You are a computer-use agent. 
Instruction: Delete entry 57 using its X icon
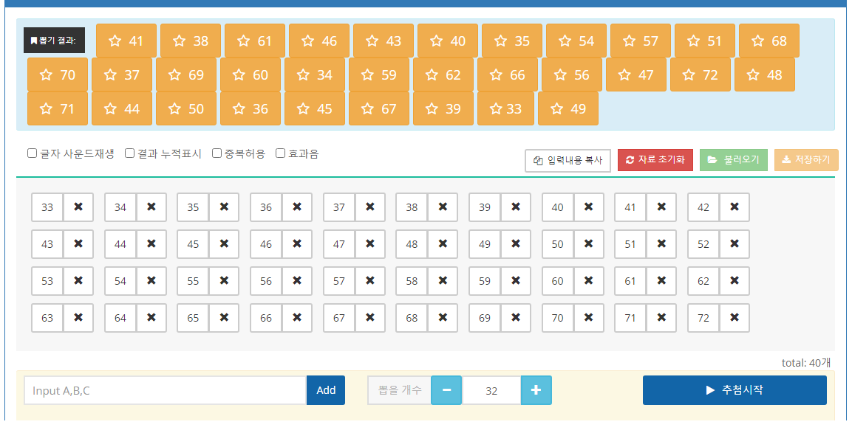[370, 281]
